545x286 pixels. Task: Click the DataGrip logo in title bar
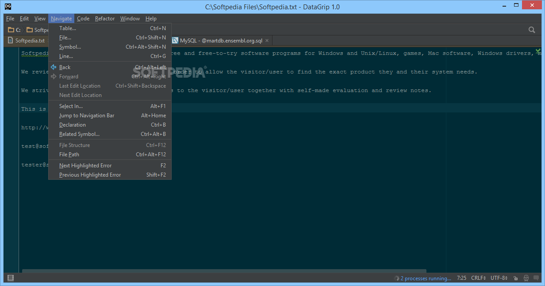(x=8, y=6)
